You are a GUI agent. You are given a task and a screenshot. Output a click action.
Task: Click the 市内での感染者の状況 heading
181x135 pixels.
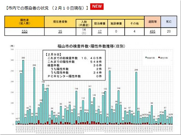(x=47, y=8)
